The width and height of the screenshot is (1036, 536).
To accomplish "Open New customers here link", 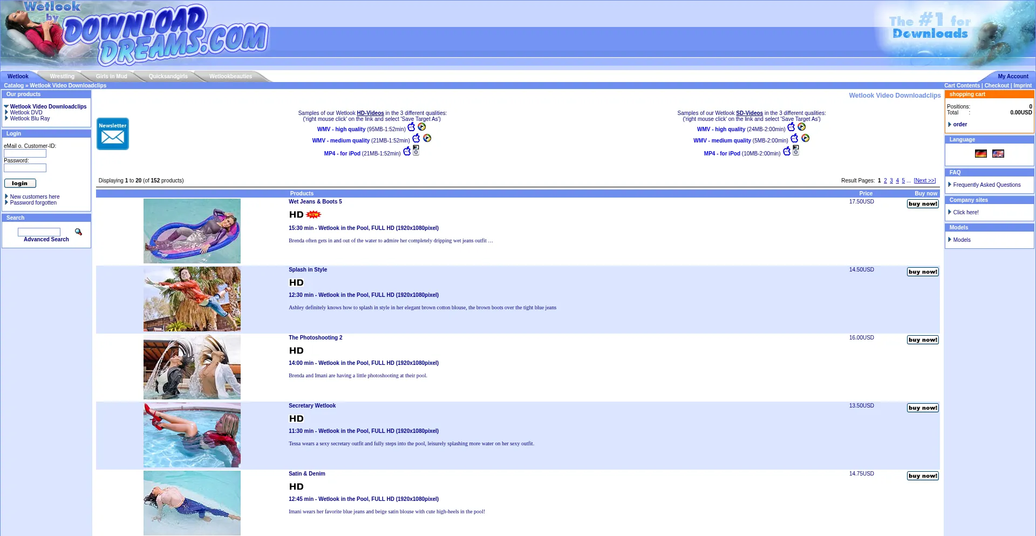I will [x=35, y=197].
